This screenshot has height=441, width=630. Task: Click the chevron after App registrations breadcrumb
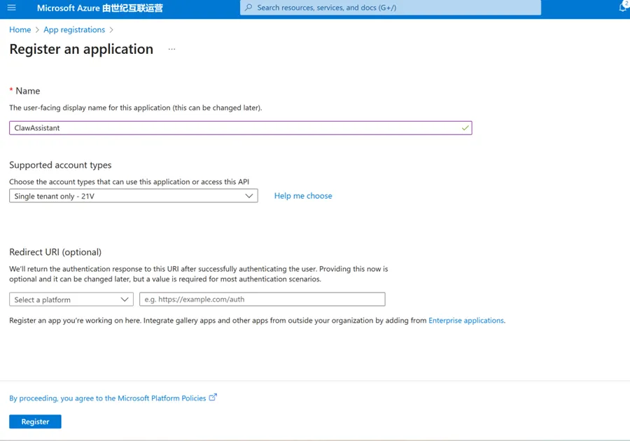pos(111,29)
